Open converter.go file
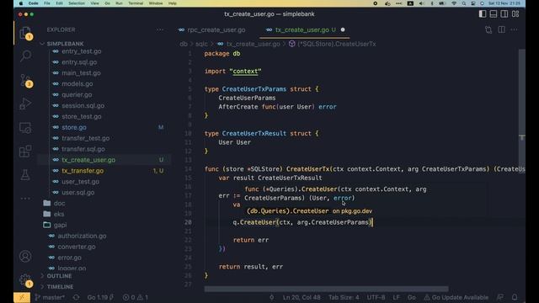 coord(77,247)
